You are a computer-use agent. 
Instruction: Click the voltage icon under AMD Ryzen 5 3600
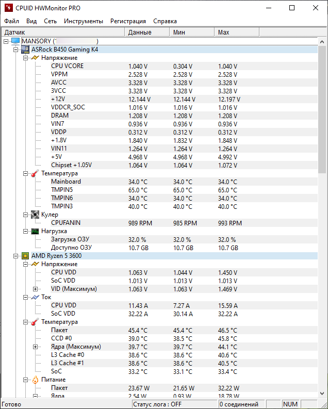[35, 264]
